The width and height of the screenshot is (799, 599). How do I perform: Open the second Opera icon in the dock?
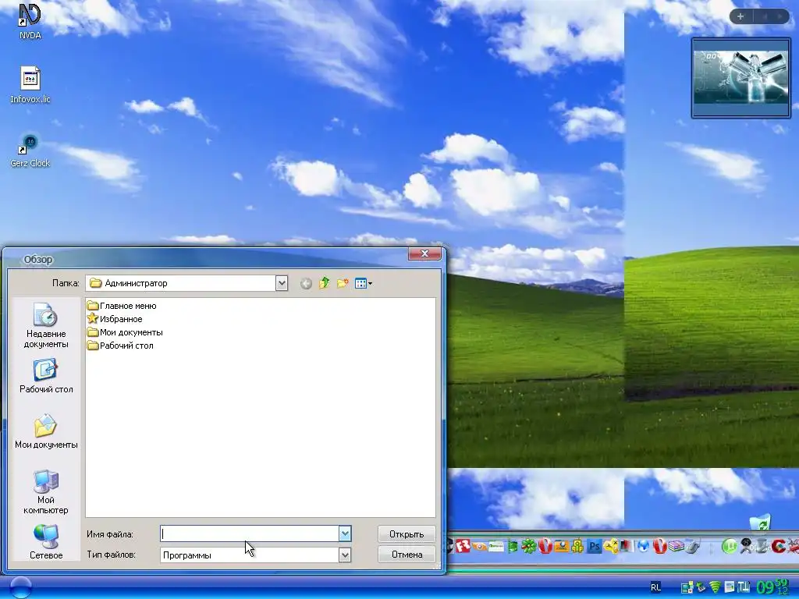(660, 547)
